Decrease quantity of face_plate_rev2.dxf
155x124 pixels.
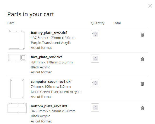[x=96, y=60]
